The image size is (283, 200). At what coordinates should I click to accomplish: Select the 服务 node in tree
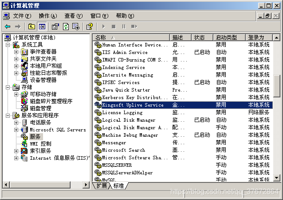coord(36,137)
